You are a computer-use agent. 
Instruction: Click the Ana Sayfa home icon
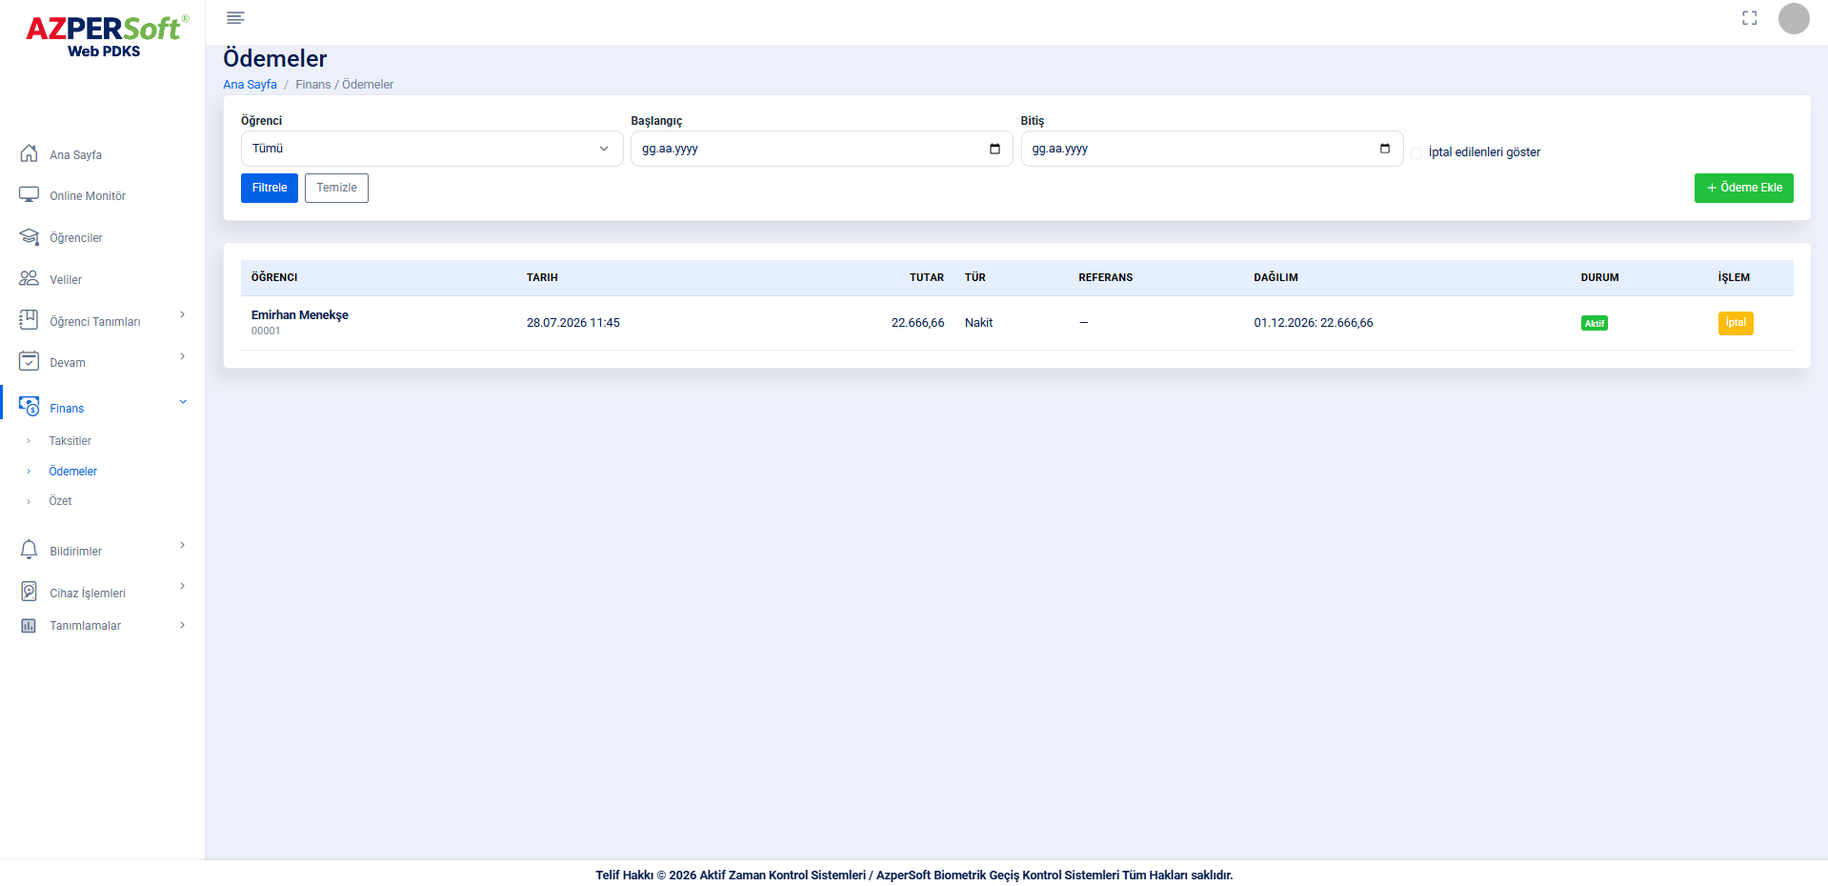pos(30,153)
